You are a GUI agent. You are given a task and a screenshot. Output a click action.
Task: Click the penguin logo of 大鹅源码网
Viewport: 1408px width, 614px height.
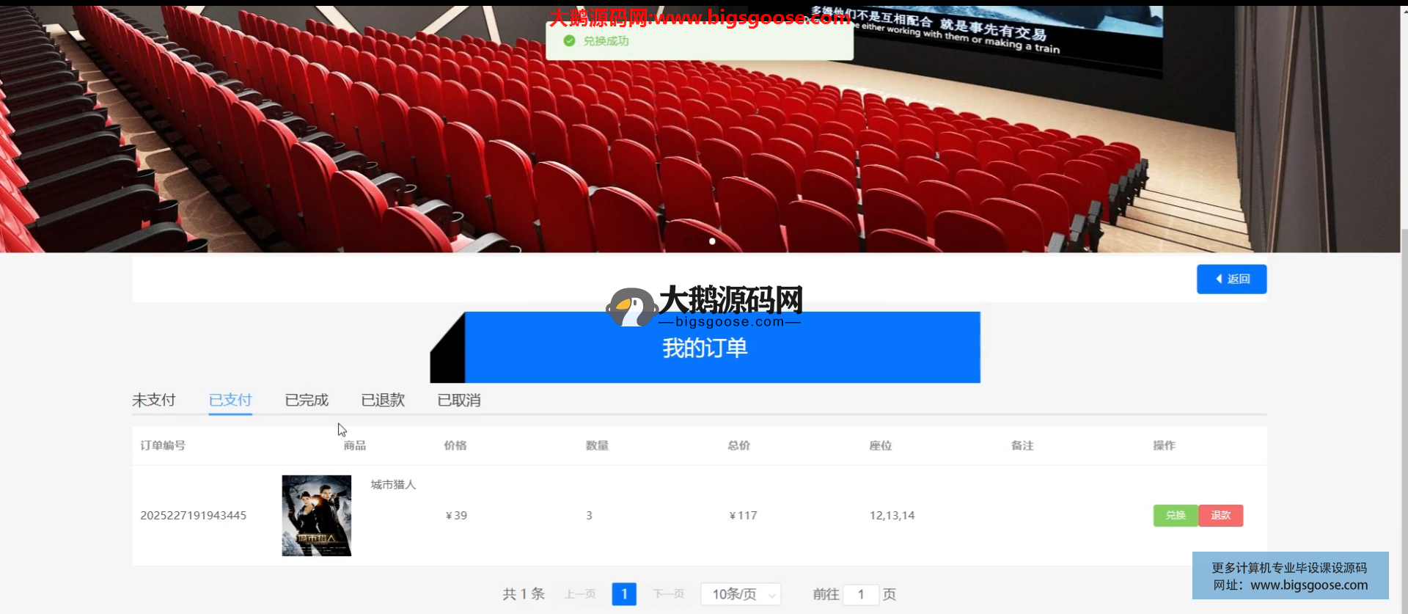[630, 307]
